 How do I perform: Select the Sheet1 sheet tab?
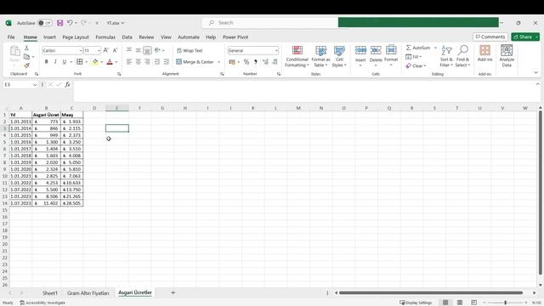click(50, 293)
